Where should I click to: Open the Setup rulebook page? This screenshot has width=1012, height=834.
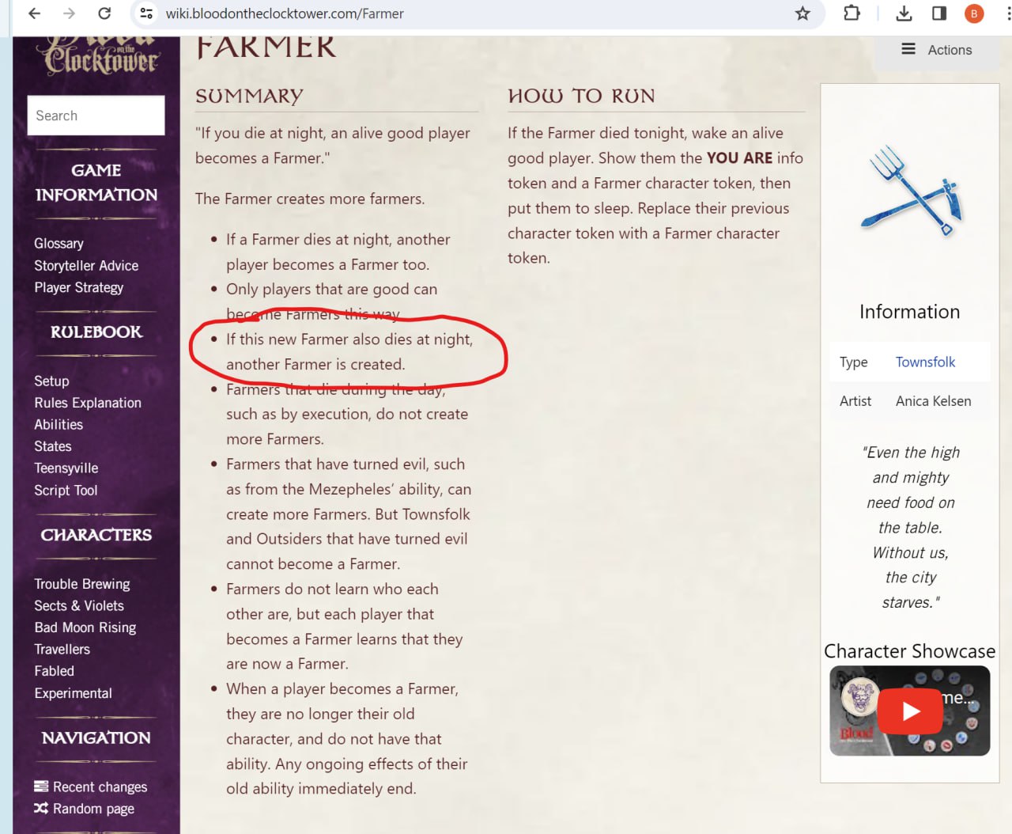51,381
